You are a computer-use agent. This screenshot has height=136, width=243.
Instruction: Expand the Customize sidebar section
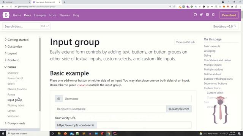coord(13,46)
